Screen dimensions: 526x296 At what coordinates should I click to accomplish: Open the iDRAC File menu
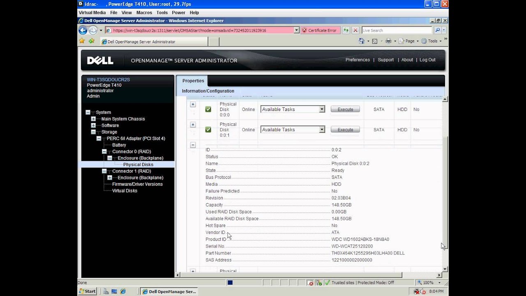114,13
